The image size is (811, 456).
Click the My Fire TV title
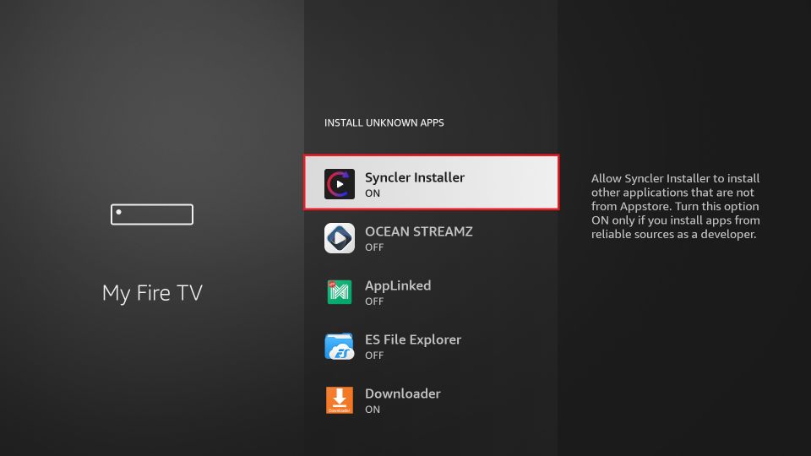(152, 293)
